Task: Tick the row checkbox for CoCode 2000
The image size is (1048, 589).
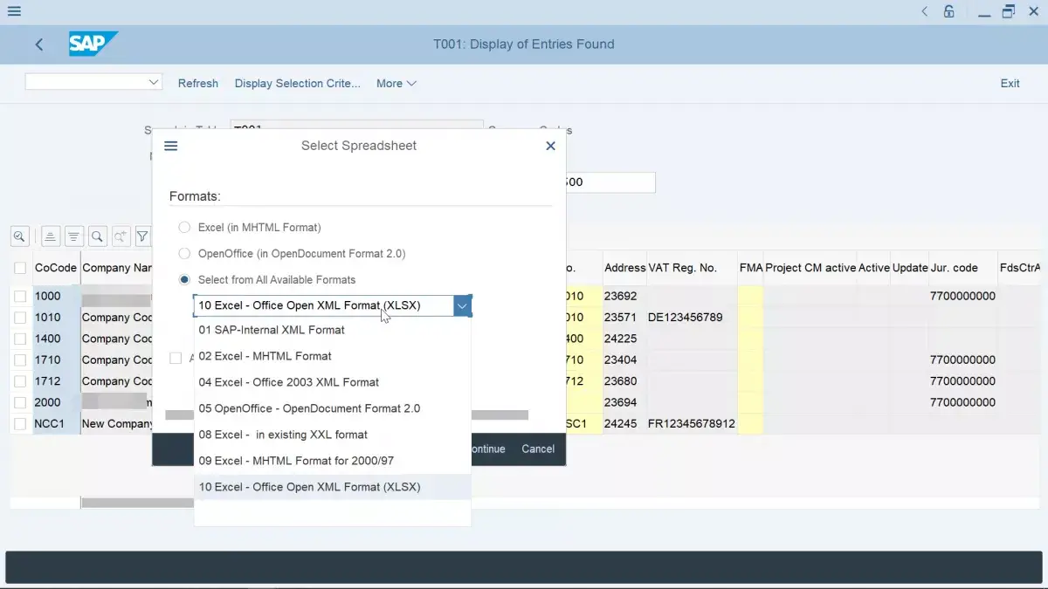Action: [x=20, y=403]
